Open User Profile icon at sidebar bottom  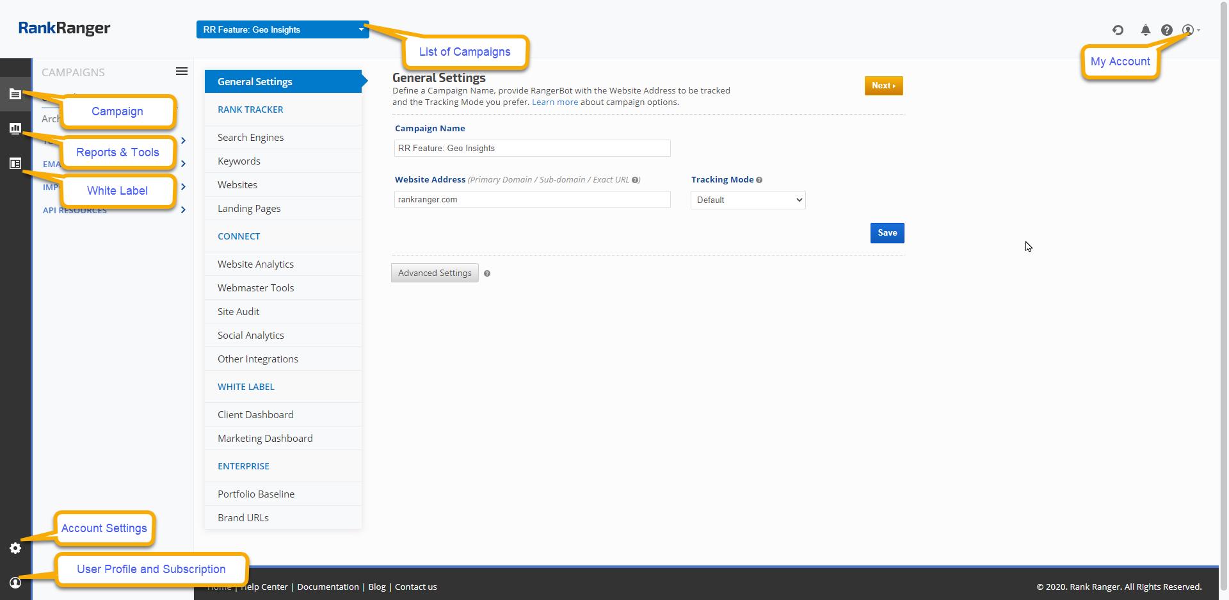[x=15, y=583]
